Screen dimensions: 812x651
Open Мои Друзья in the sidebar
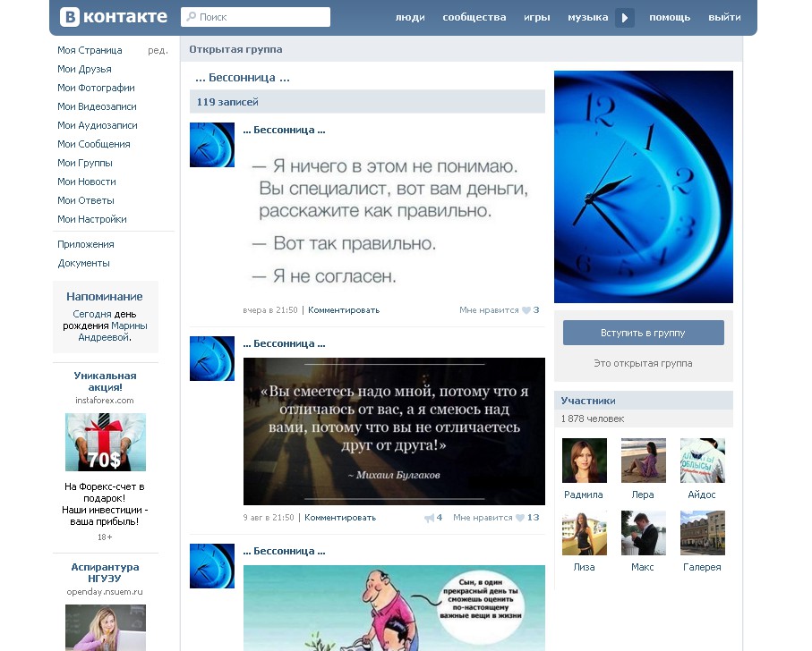[x=84, y=69]
